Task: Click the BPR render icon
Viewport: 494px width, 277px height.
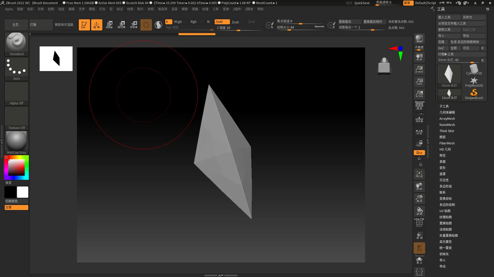Action: click(419, 39)
